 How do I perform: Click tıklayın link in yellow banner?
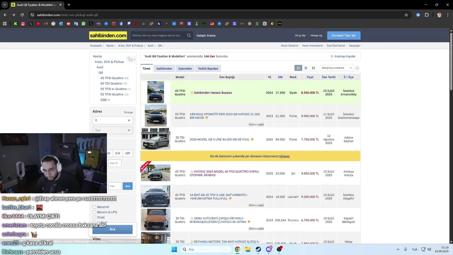285,156
